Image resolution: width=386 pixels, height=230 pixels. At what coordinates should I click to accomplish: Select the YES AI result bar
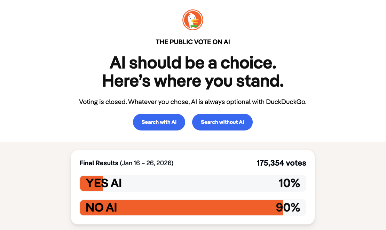(193, 183)
